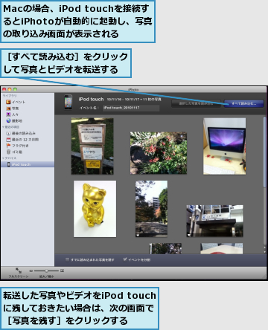This screenshot has height=330, width=268.
Task: Adjust the thumbnail zoom slider
Action: click(x=46, y=271)
